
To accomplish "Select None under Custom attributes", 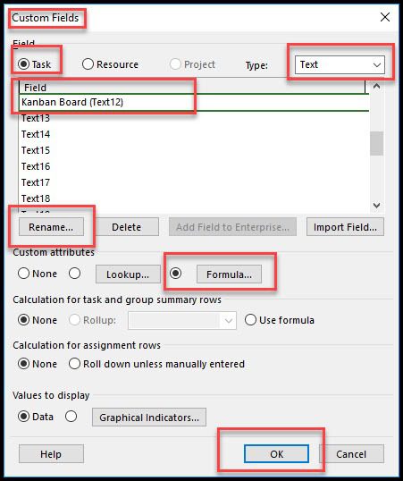I will point(23,273).
